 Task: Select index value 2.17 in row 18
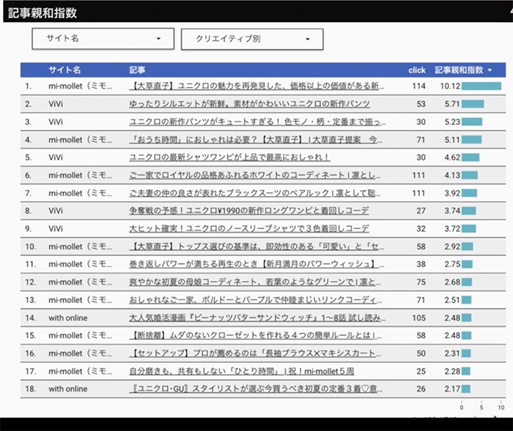[452, 389]
